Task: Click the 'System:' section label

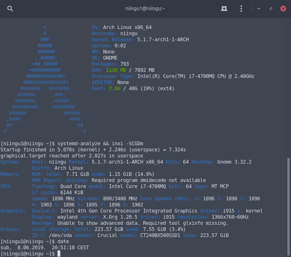Action: pyautogui.click(x=10, y=162)
